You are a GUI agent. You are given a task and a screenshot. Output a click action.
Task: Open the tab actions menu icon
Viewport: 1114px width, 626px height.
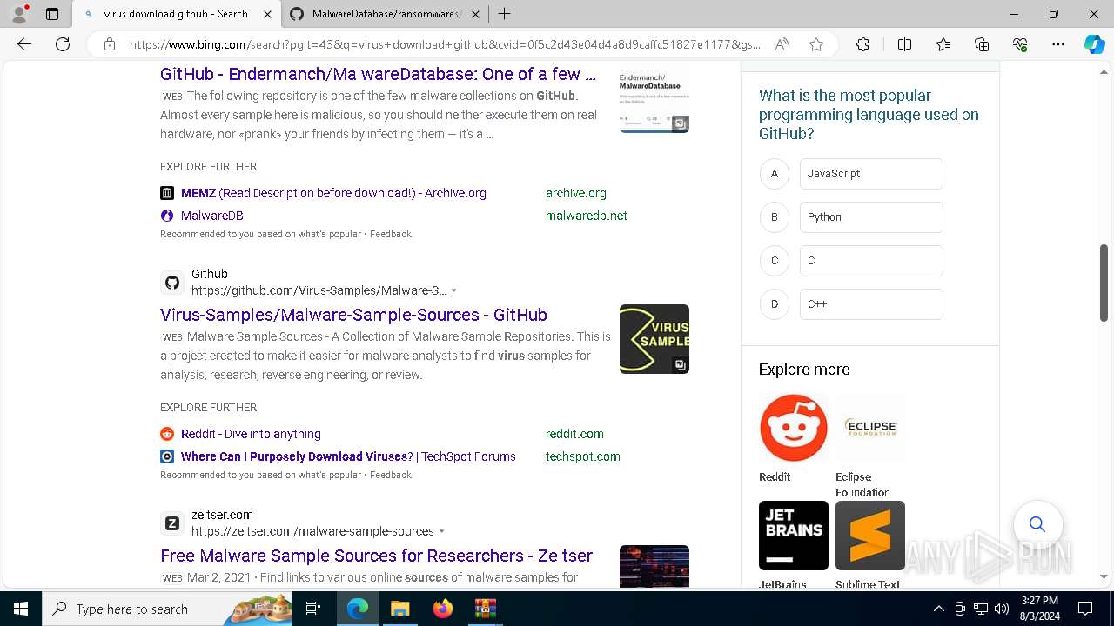(52, 14)
